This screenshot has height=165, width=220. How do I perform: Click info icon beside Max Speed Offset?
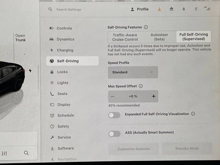point(141,86)
